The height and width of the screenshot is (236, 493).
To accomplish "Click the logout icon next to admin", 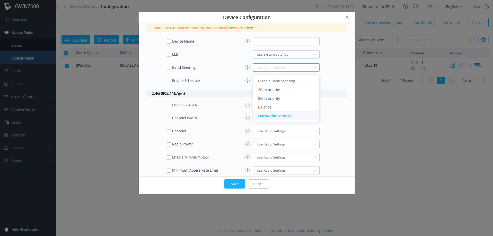I will 487,7.
